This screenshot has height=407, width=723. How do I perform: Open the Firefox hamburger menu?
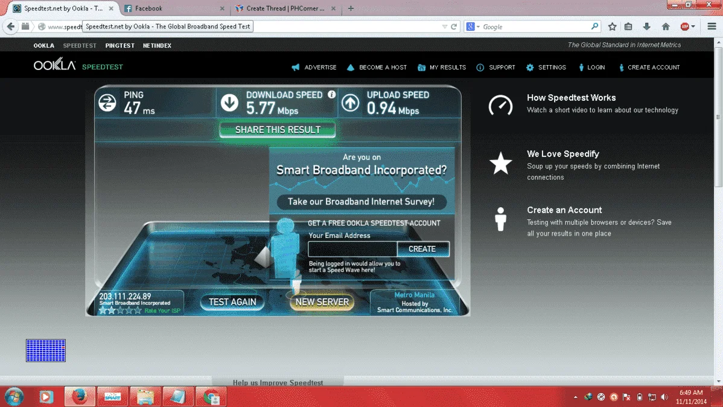pos(712,27)
